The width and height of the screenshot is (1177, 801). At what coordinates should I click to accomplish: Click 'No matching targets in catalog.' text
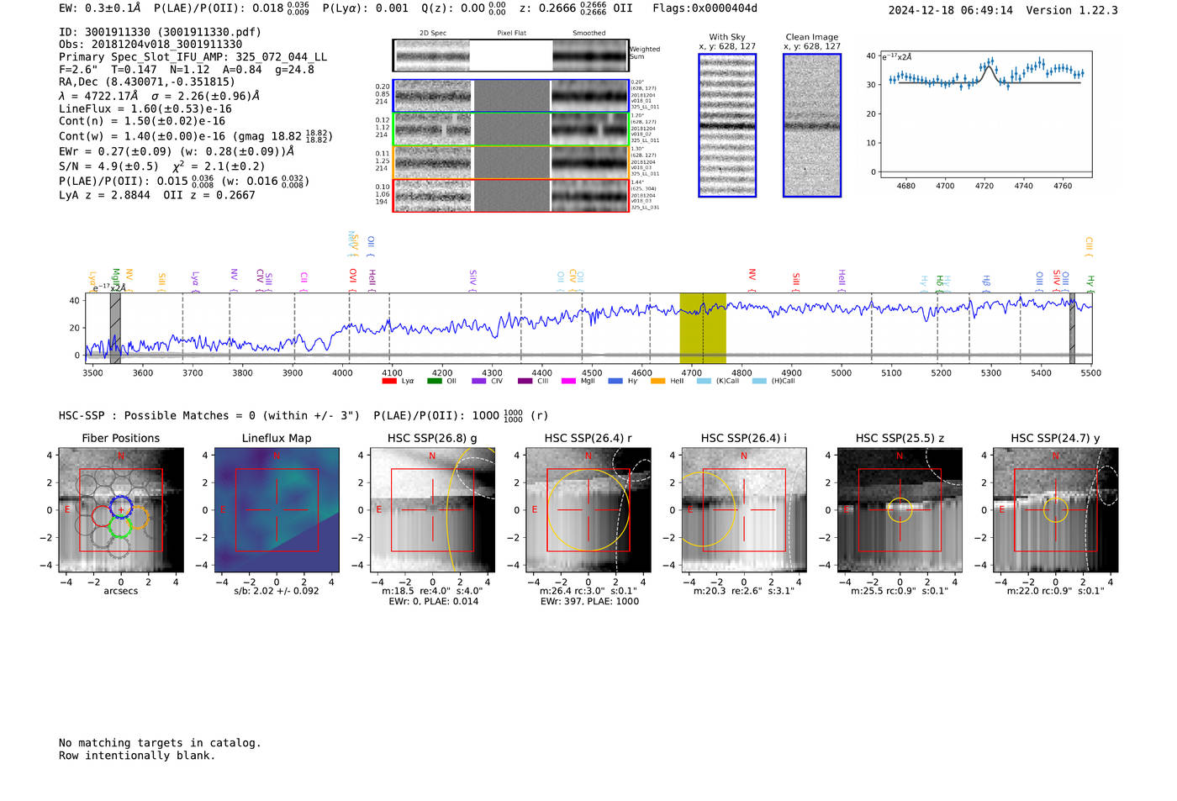160,743
